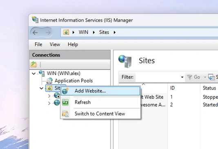Click the Connections toolbar connect icon
The width and height of the screenshot is (218, 149).
click(33, 65)
